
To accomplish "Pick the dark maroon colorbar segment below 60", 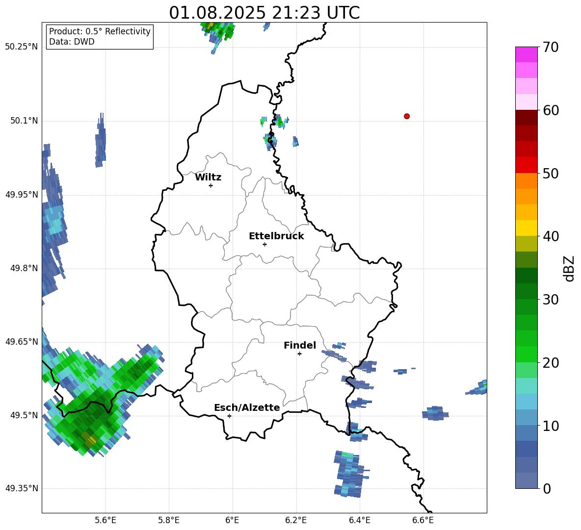I will [526, 118].
